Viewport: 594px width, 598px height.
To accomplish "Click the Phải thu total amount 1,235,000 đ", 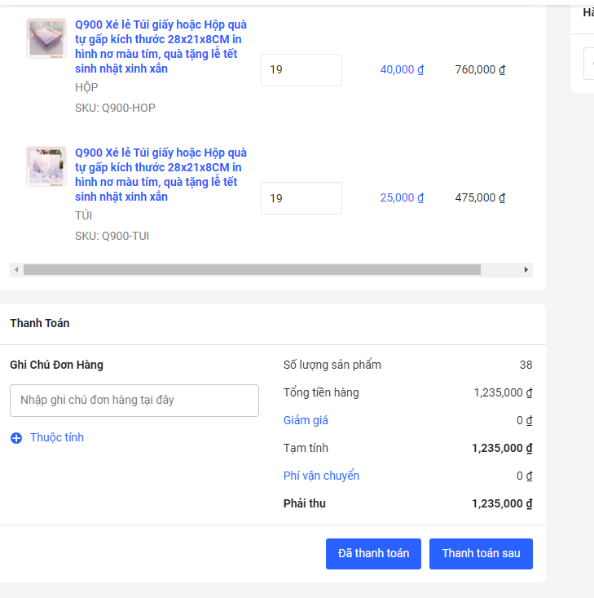I will [x=502, y=503].
